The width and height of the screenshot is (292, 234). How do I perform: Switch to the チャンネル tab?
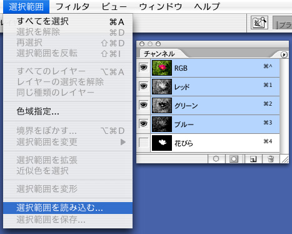[x=159, y=54]
